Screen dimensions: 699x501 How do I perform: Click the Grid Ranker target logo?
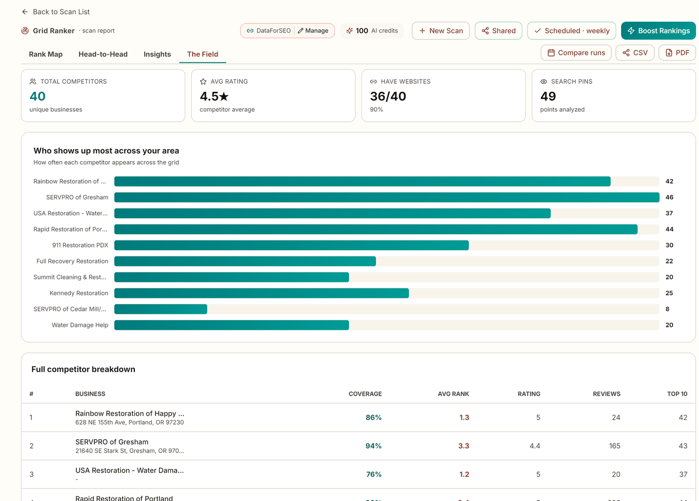[25, 31]
